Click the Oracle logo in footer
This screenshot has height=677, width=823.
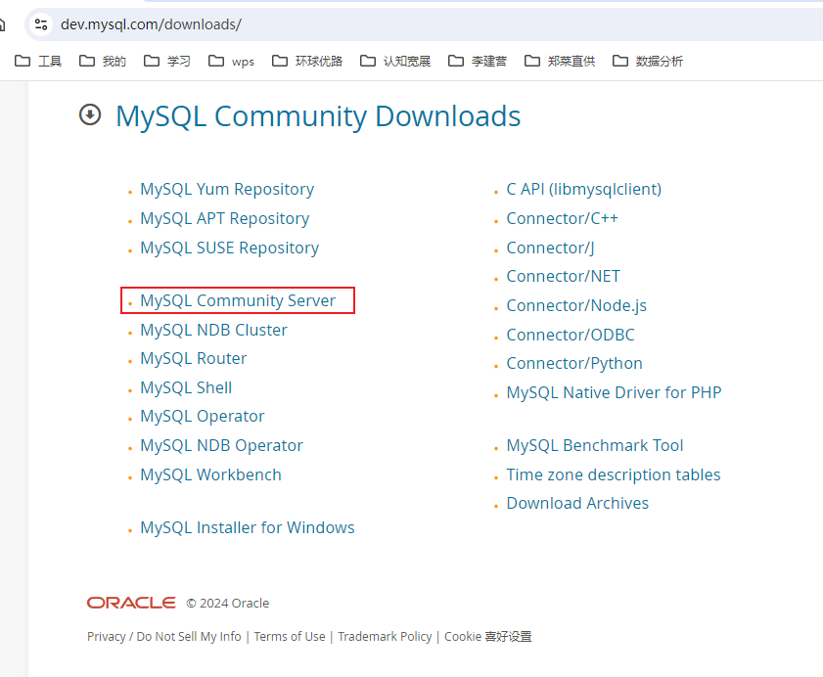click(131, 603)
